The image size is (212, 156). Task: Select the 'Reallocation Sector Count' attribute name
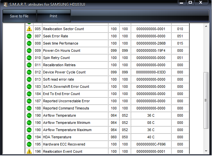(x=63, y=29)
